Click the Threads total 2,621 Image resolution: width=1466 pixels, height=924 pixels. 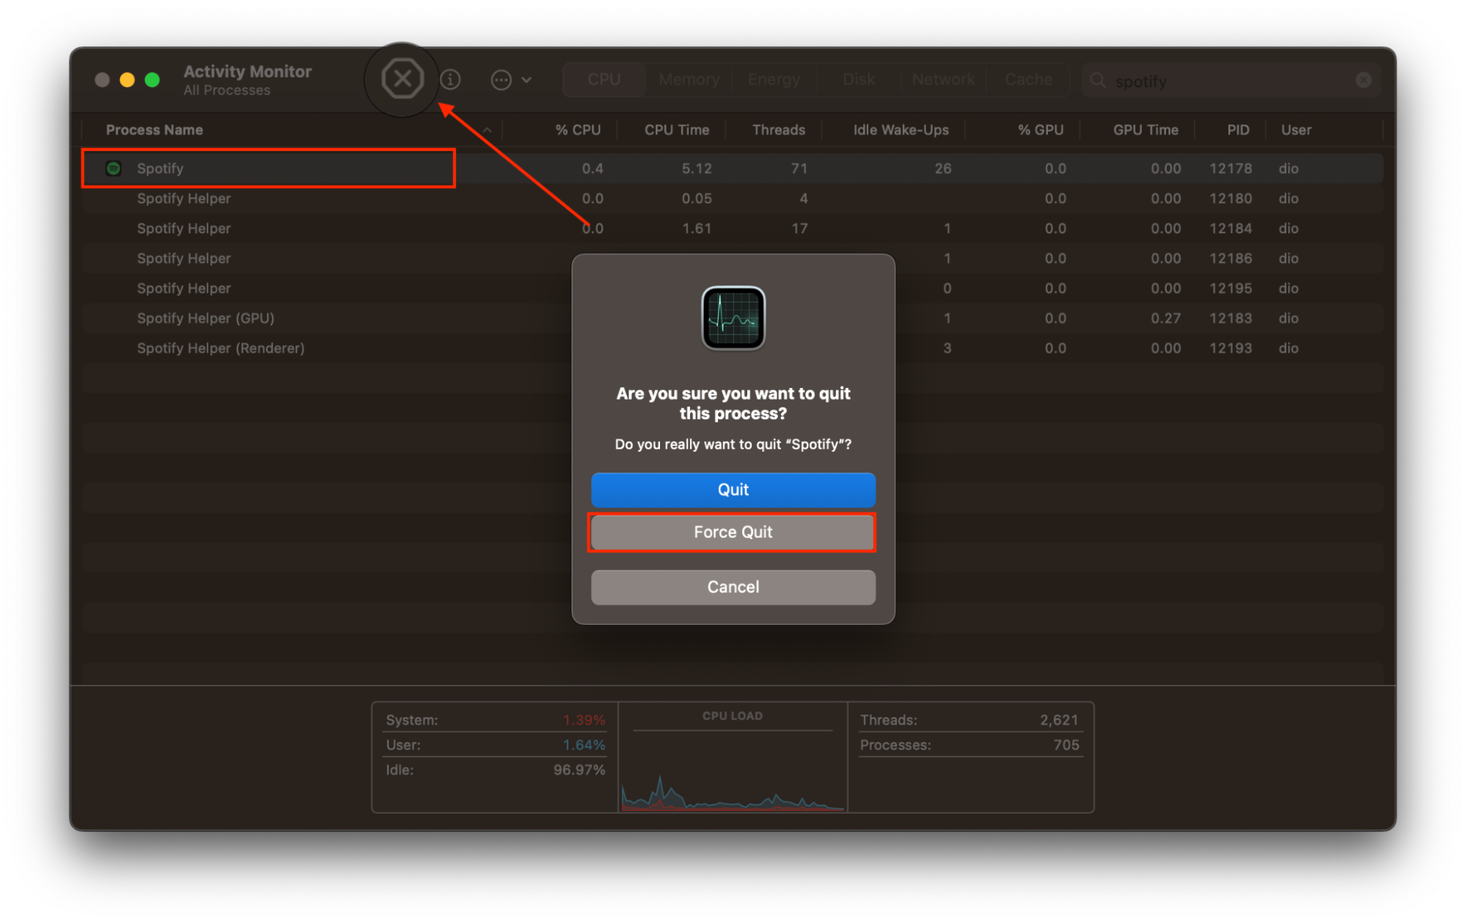(1059, 720)
